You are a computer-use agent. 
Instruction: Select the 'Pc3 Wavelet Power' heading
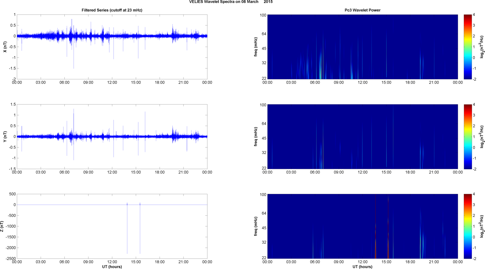(362, 10)
